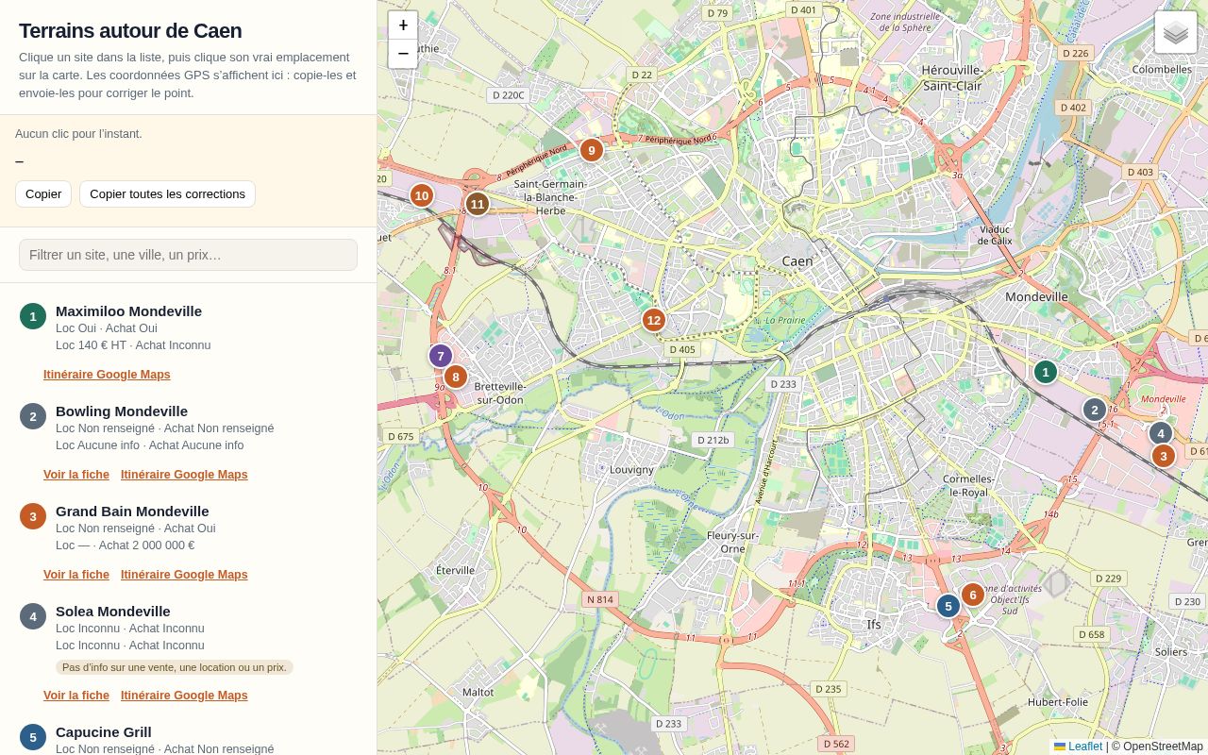Open the map layers control
This screenshot has width=1208, height=755.
[x=1176, y=32]
